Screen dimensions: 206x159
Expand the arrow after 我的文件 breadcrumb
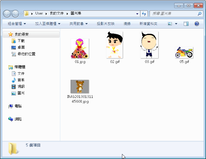point(67,14)
